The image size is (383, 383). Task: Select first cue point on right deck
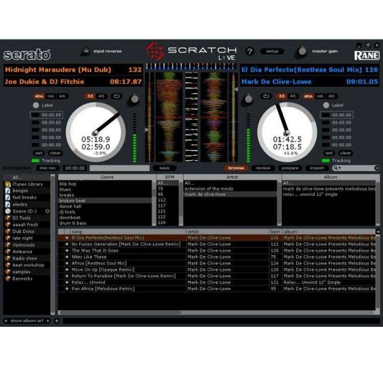point(336,115)
